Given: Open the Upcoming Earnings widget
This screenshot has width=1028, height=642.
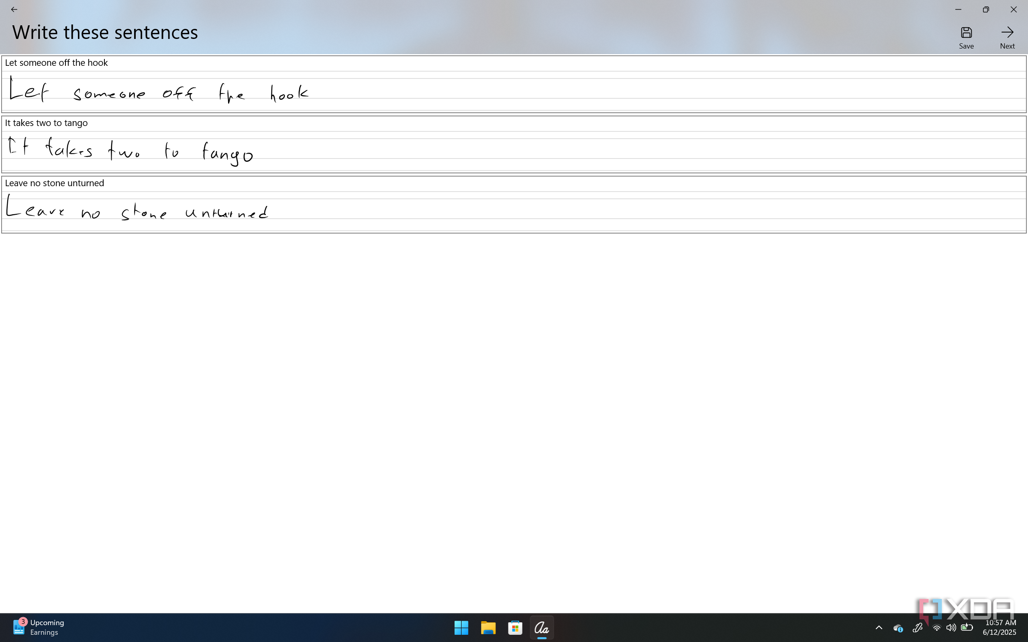Looking at the screenshot, I should 38,628.
